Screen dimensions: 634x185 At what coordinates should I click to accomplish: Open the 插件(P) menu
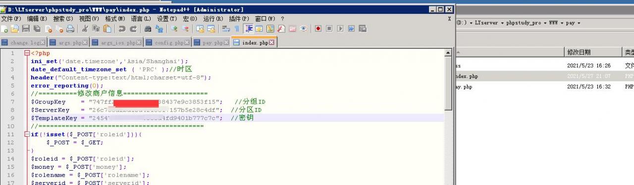[x=239, y=19]
